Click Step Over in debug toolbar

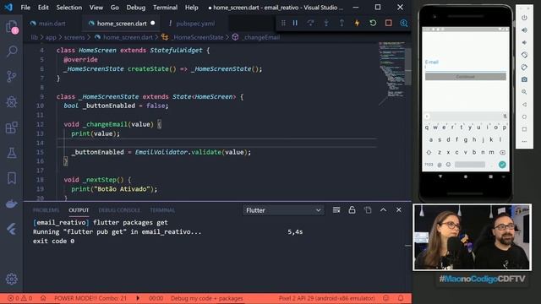[x=310, y=23]
